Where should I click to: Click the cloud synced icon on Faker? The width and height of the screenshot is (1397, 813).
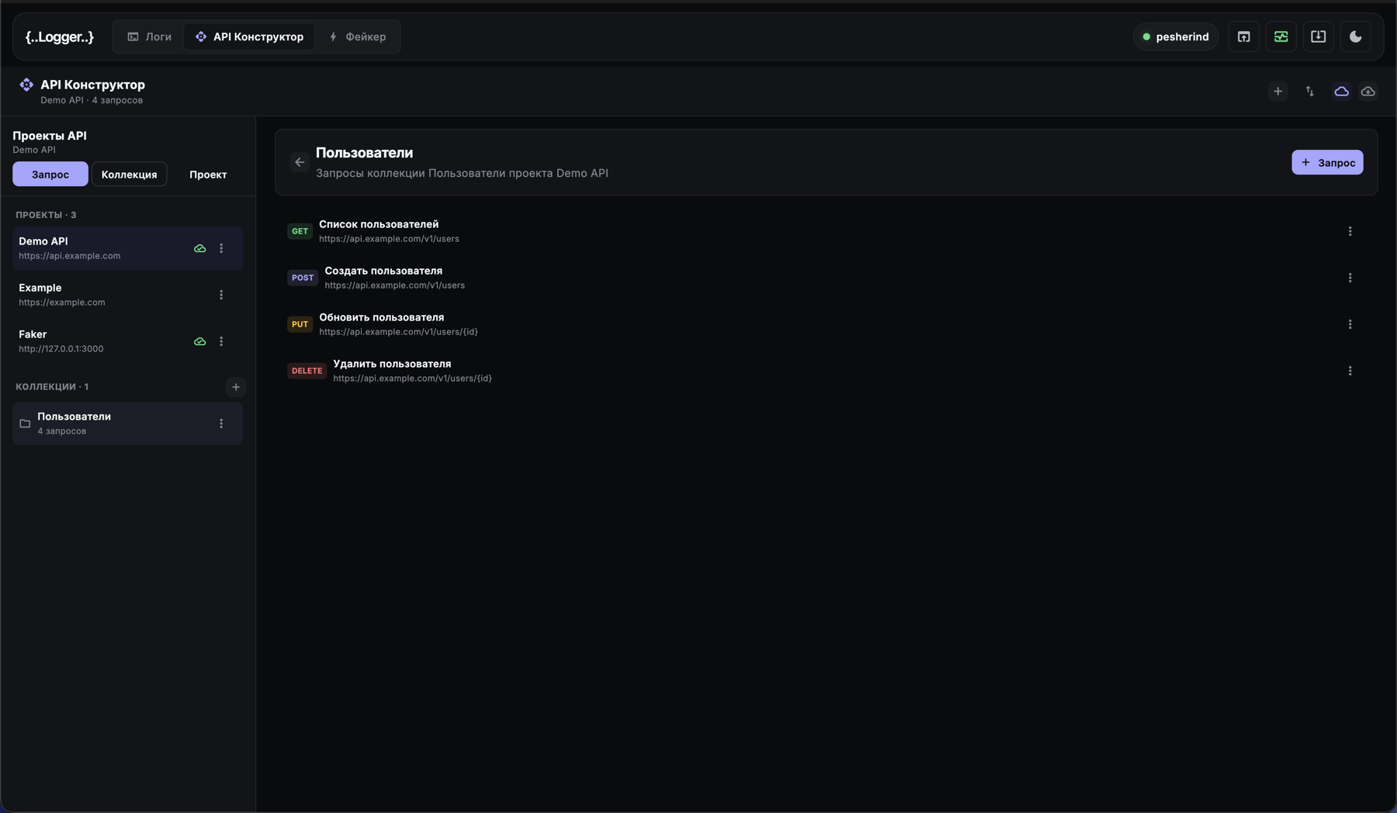tap(200, 341)
